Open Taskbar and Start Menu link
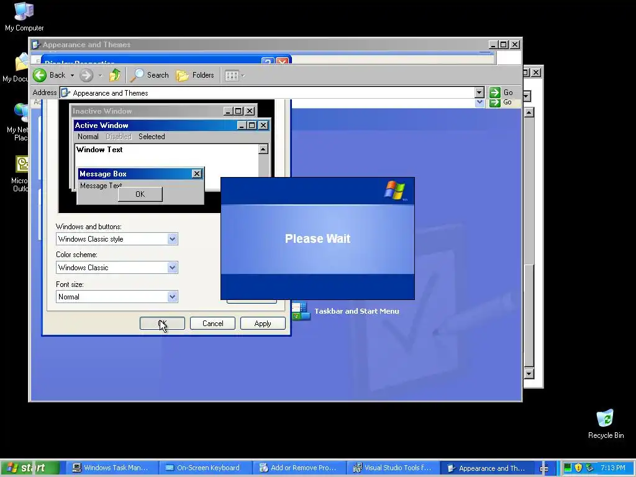636x477 pixels. click(x=357, y=311)
